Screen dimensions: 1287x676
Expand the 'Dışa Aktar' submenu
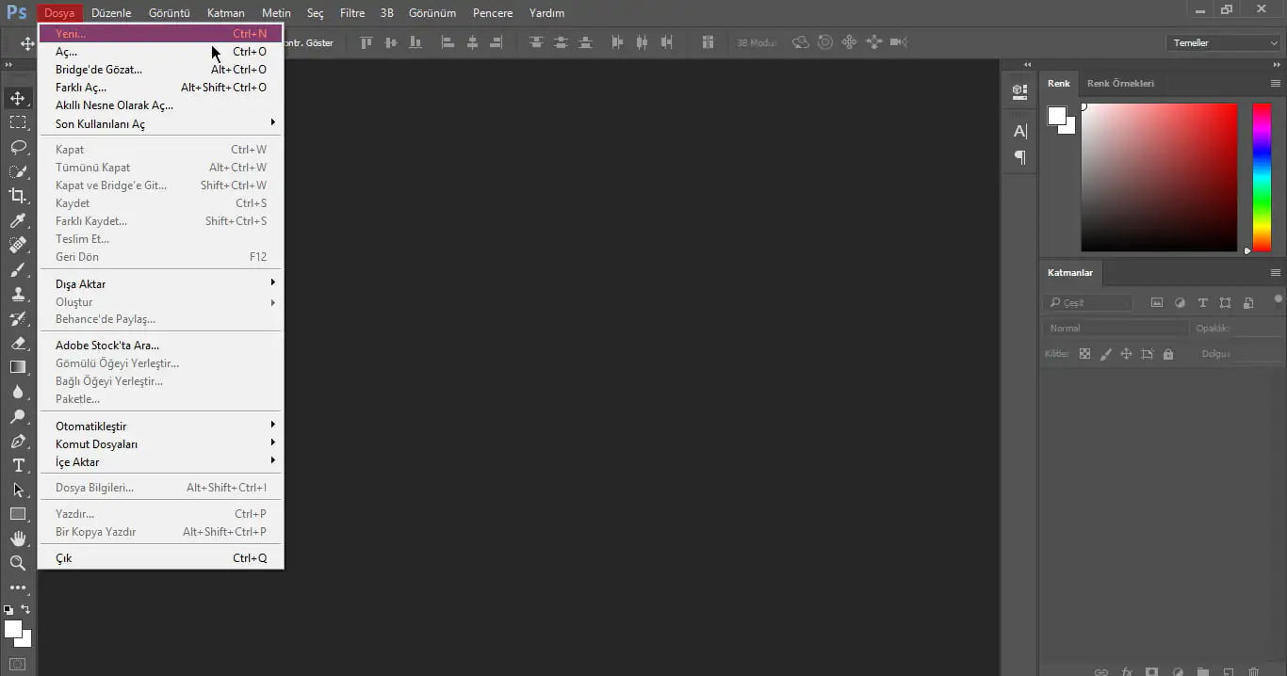point(160,283)
